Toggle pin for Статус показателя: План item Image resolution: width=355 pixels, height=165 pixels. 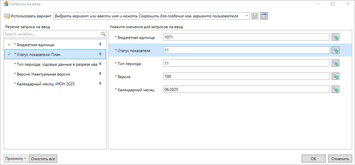100,54
